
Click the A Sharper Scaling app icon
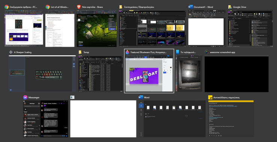[11, 52]
